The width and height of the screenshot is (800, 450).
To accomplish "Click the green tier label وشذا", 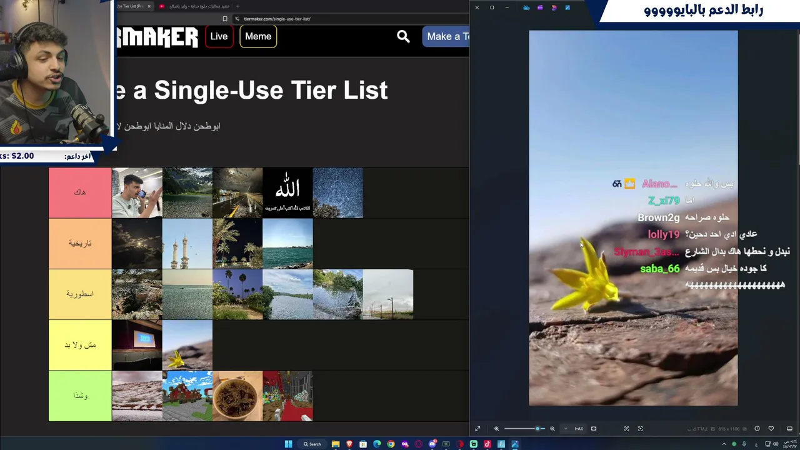I will coord(80,396).
